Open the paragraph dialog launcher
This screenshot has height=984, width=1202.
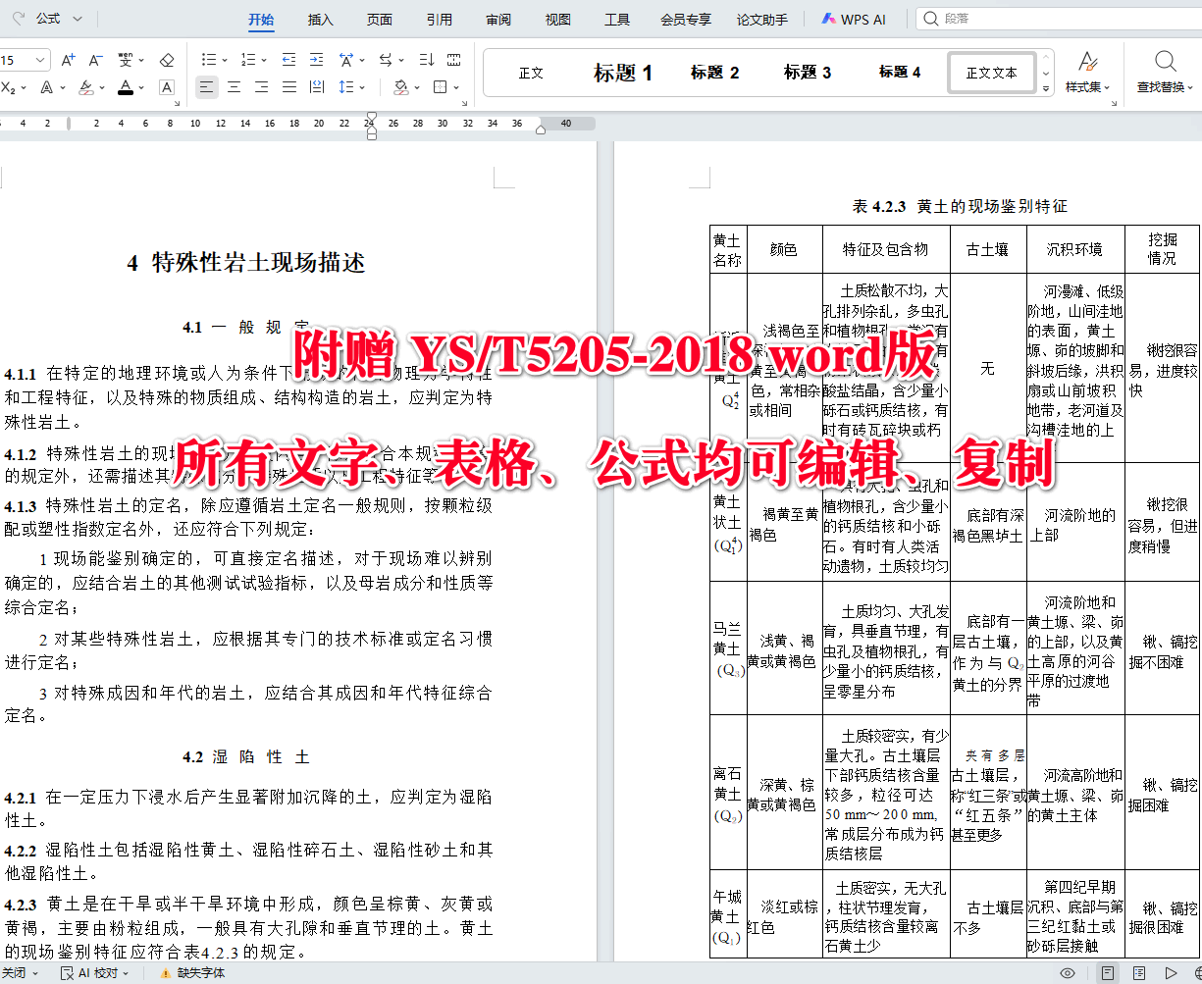463,103
